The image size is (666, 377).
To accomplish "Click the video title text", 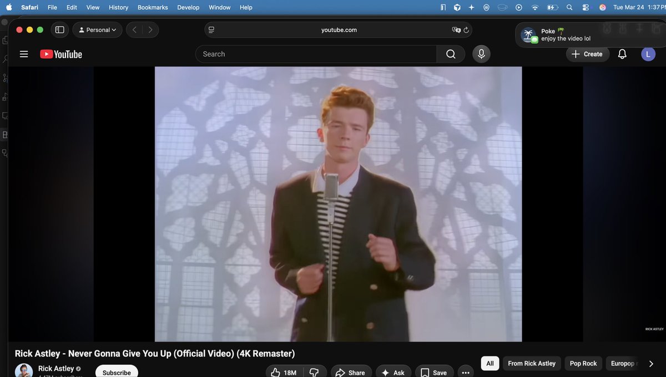I will (155, 354).
